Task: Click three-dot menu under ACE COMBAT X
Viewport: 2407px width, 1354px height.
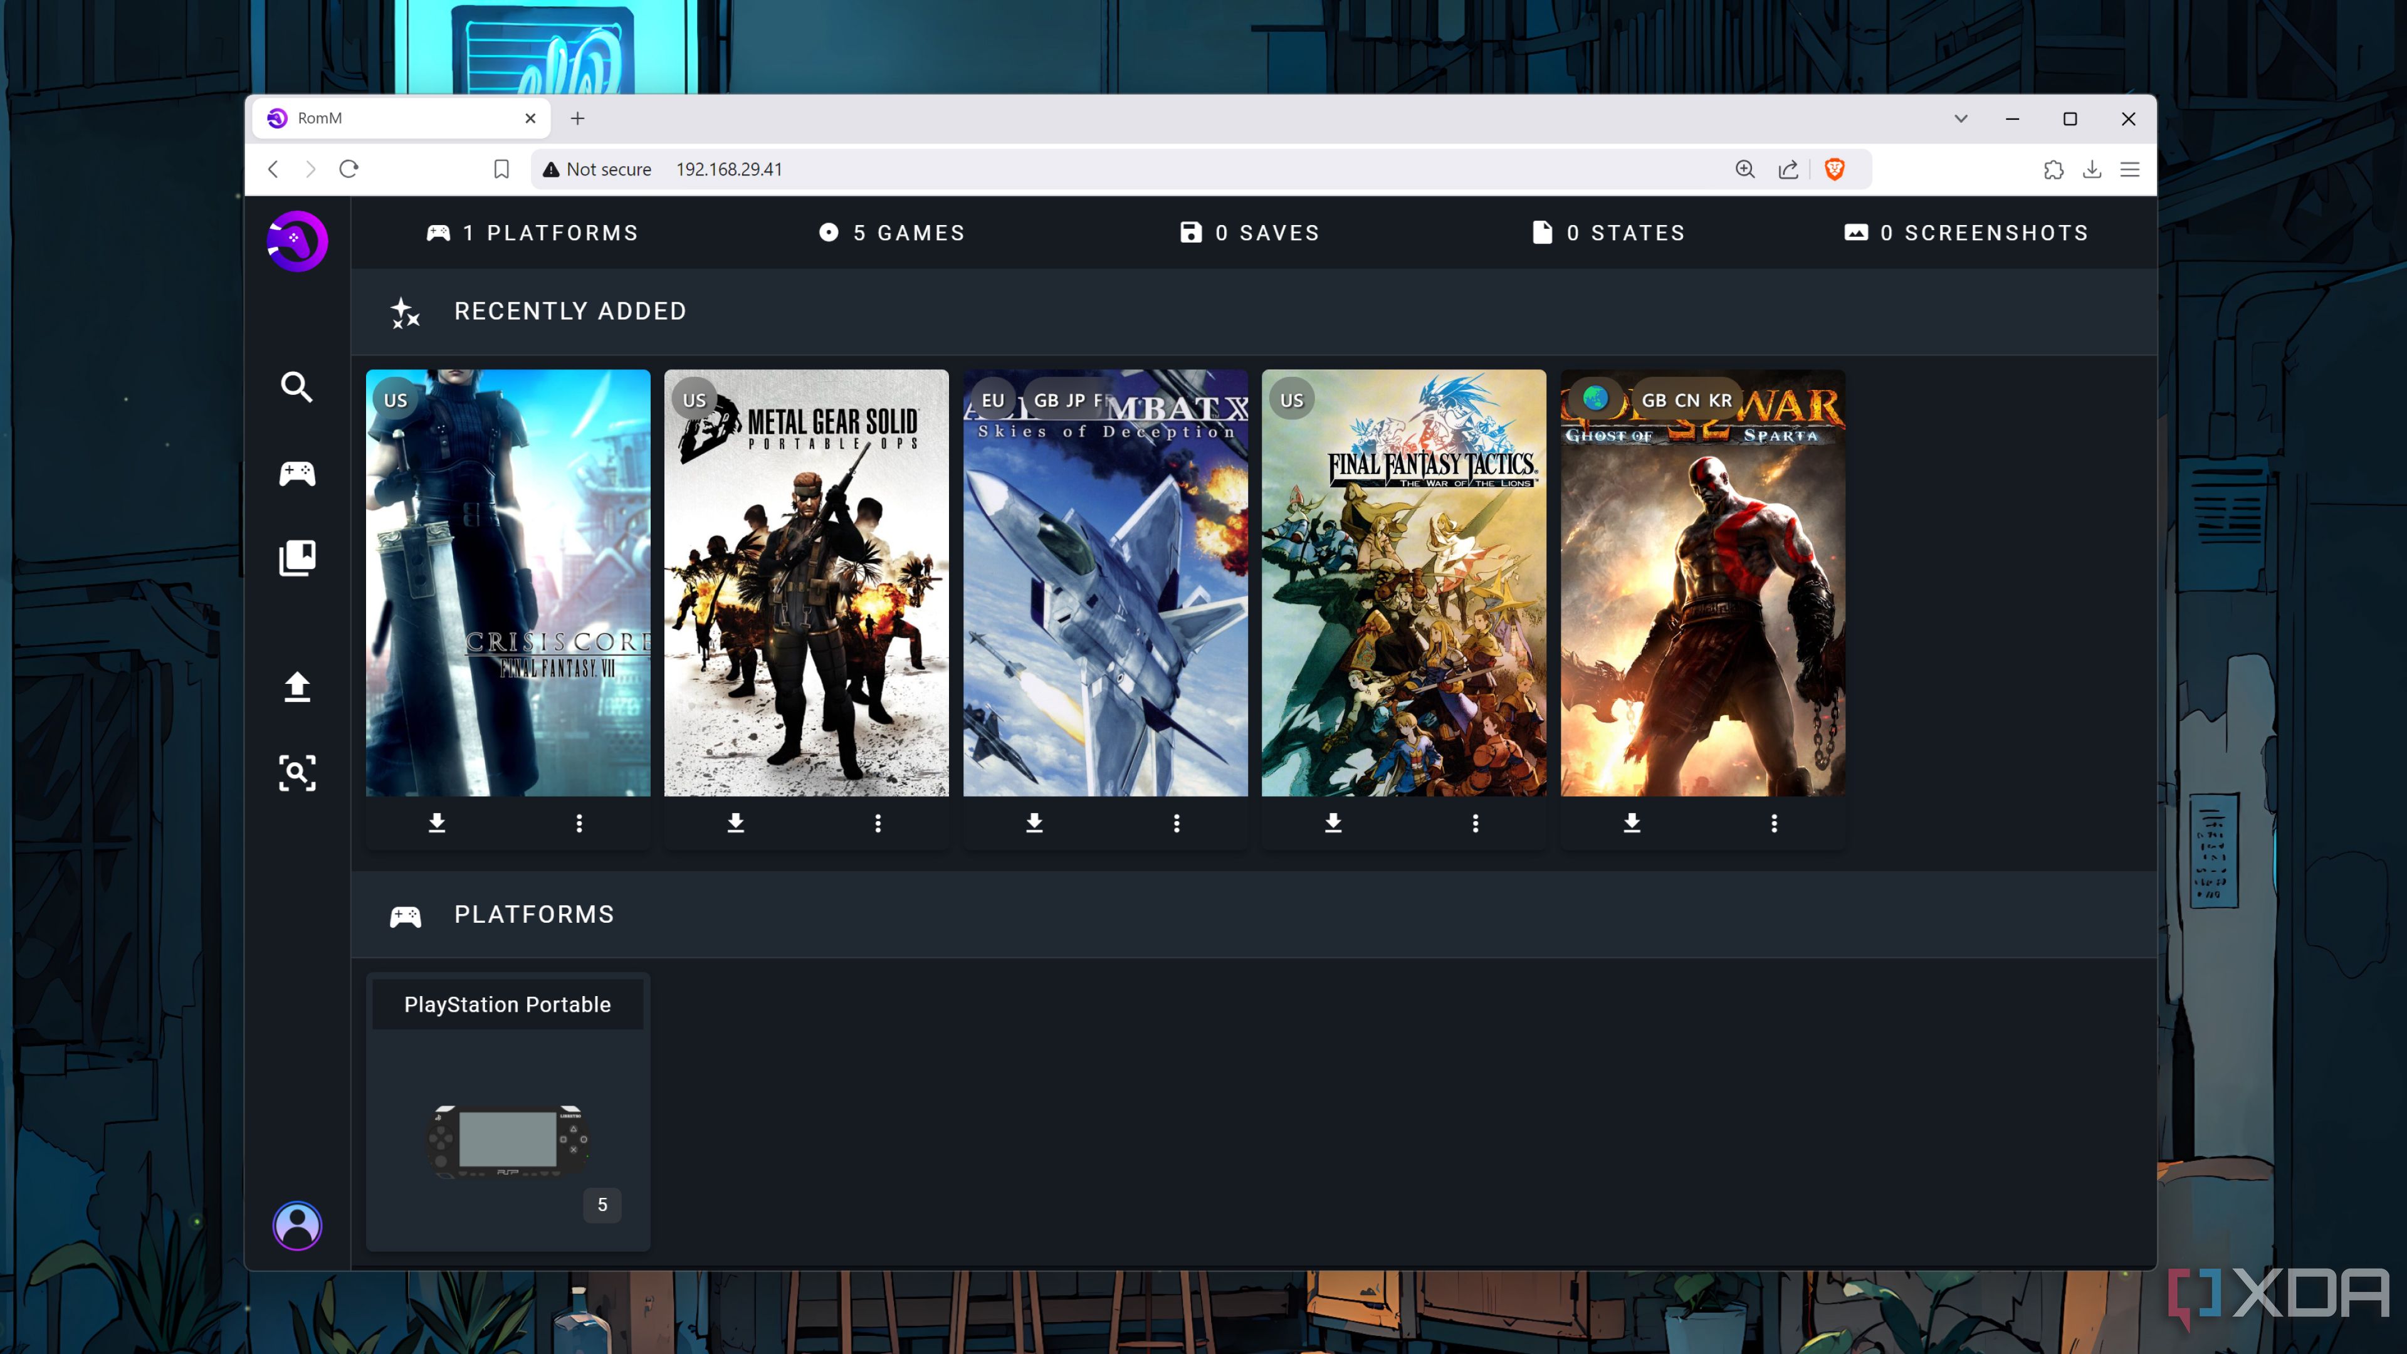Action: point(1177,822)
